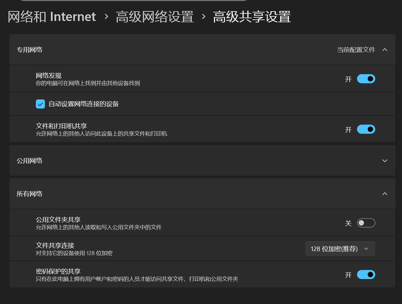The image size is (402, 304).
Task: Go back to 网络和 Internet breadcrumb
Action: click(52, 16)
